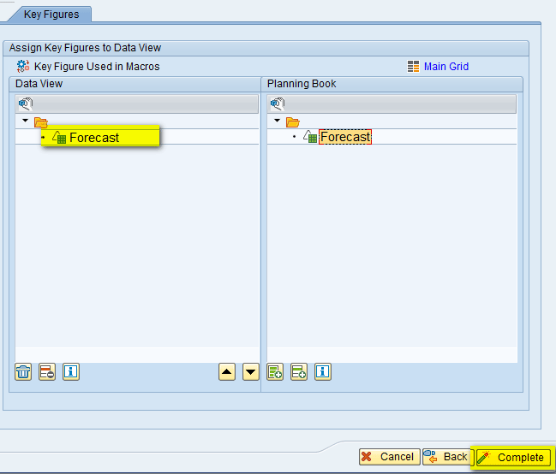This screenshot has height=474, width=556.
Task: Open the info icon under Planning Book
Action: click(323, 372)
